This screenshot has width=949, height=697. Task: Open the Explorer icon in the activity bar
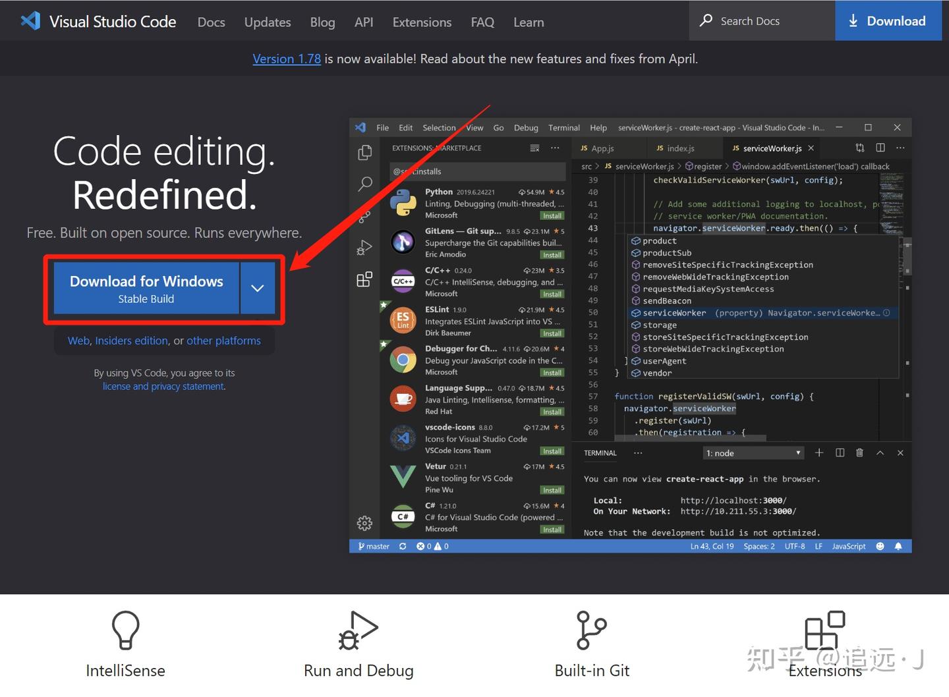(x=365, y=152)
